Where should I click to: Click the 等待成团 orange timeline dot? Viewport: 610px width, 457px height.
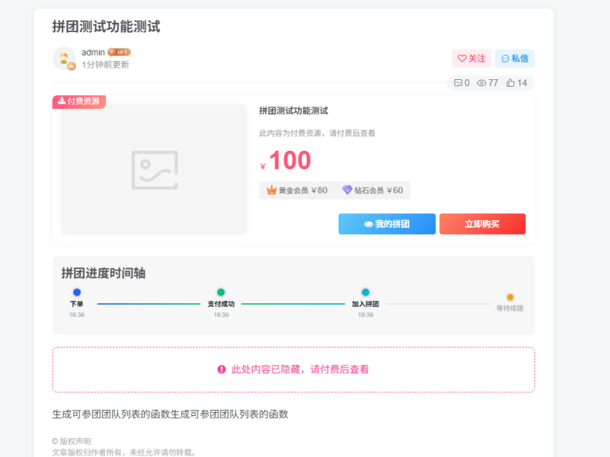click(x=510, y=297)
